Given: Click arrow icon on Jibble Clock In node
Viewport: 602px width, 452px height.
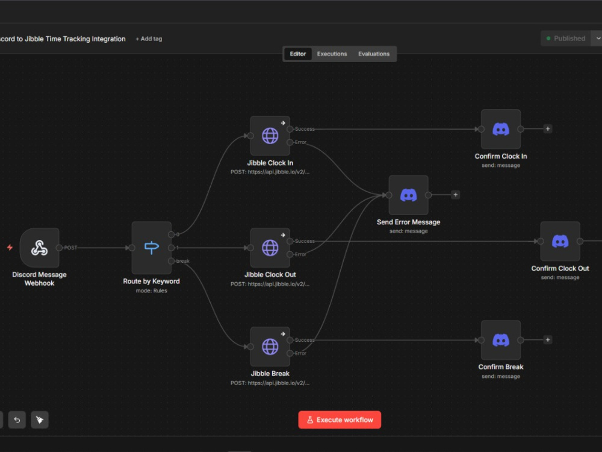Looking at the screenshot, I should click(x=283, y=123).
